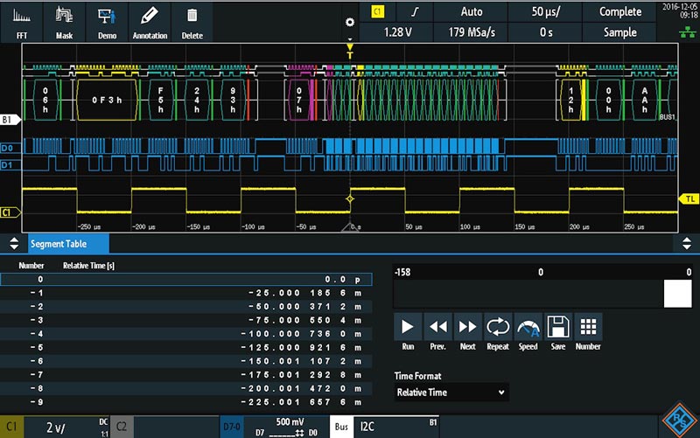Viewport: 700px width, 438px height.
Task: Launch Demo mode
Action: click(x=107, y=23)
